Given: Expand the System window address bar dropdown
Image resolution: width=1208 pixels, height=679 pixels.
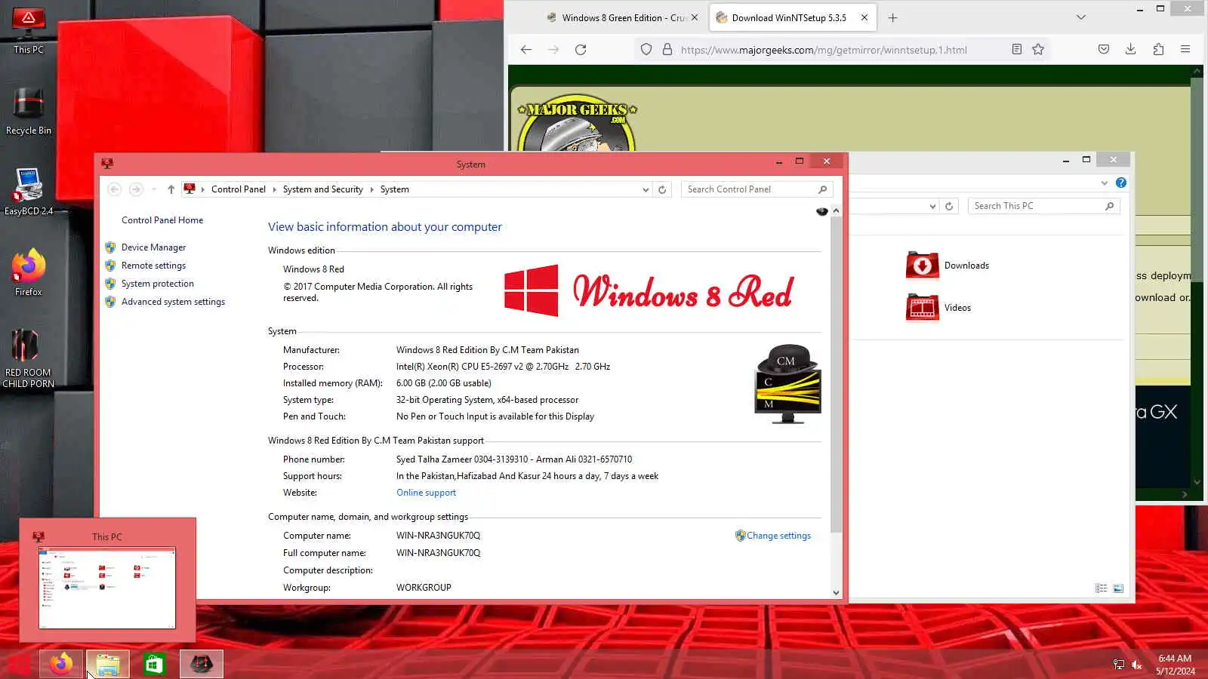Looking at the screenshot, I should (646, 189).
